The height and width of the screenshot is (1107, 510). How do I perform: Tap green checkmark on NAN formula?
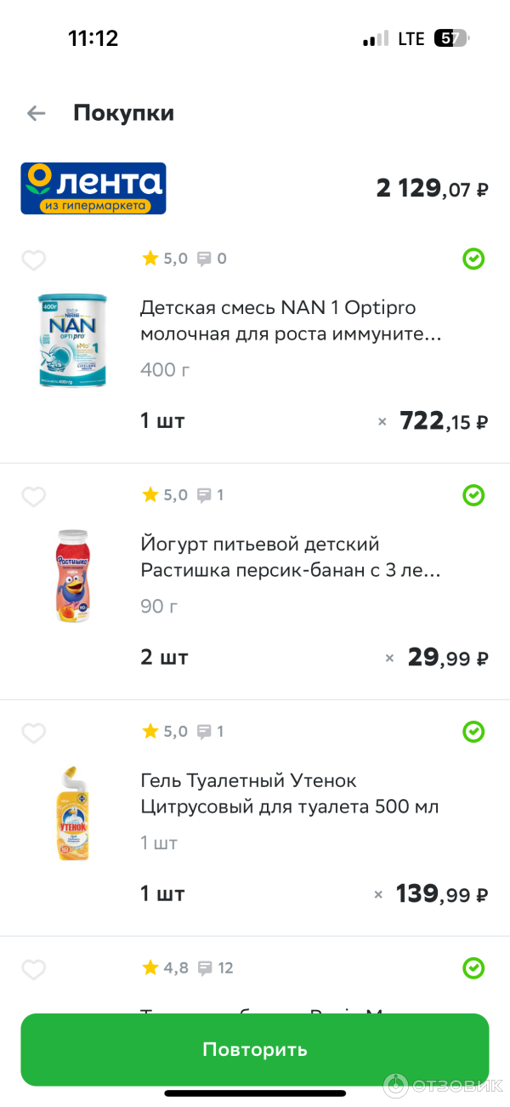click(473, 259)
